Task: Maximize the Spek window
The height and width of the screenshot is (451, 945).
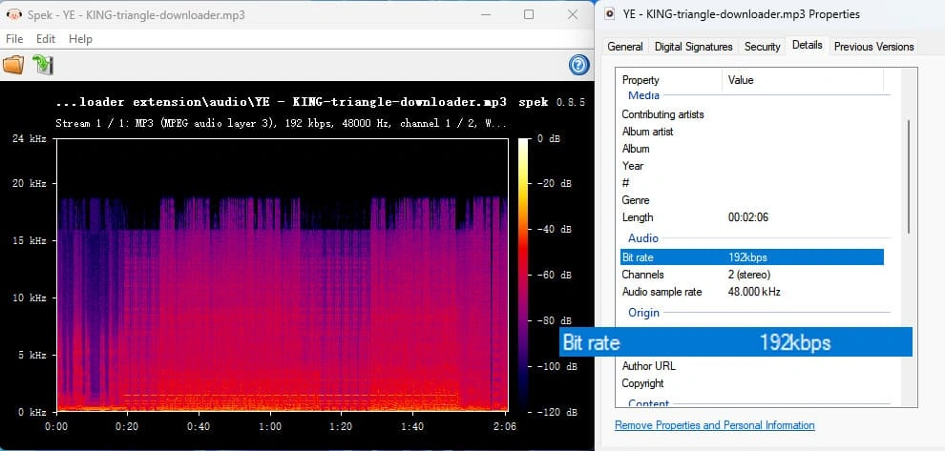Action: click(x=529, y=14)
